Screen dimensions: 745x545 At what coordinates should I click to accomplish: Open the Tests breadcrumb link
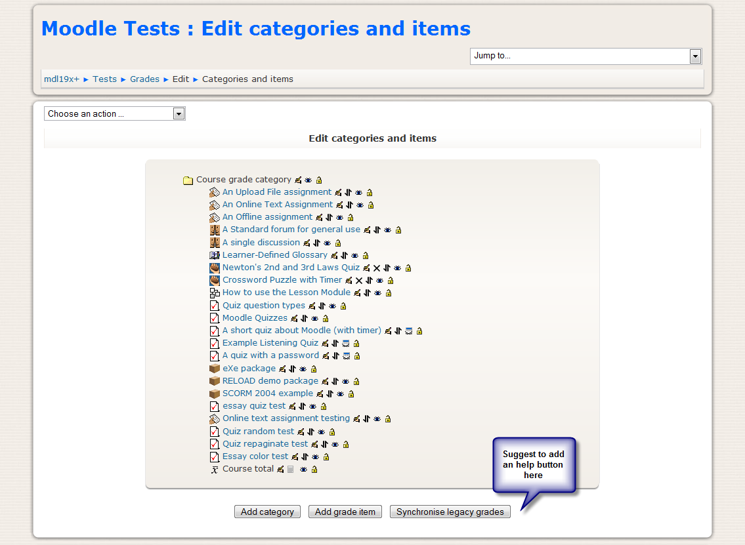click(x=104, y=79)
